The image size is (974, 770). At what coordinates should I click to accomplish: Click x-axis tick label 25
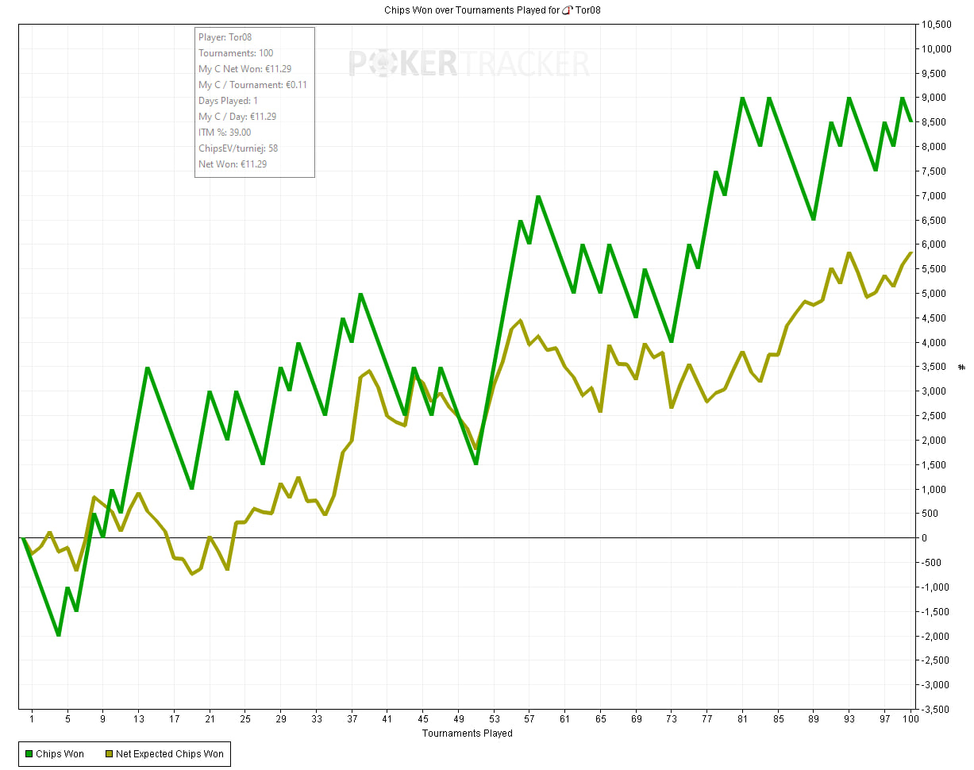tap(245, 718)
